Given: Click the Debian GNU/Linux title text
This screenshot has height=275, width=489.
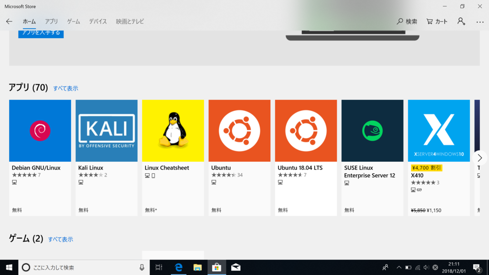Looking at the screenshot, I should 36,168.
